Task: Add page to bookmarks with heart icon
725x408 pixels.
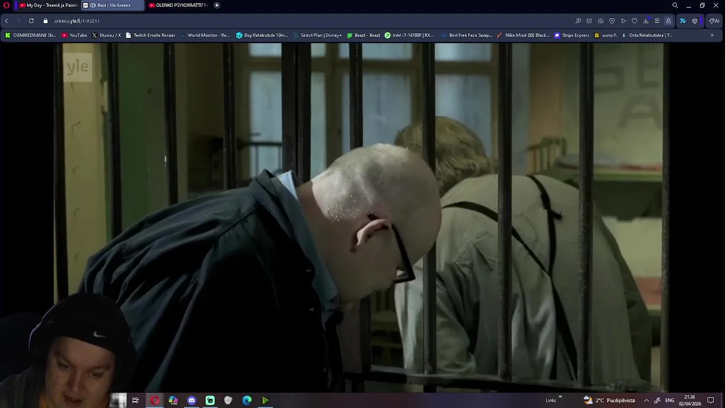Action: [x=634, y=21]
